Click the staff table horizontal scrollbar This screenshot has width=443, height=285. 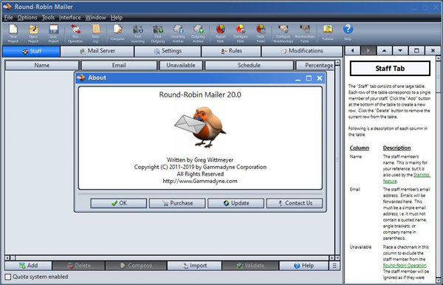tap(170, 258)
